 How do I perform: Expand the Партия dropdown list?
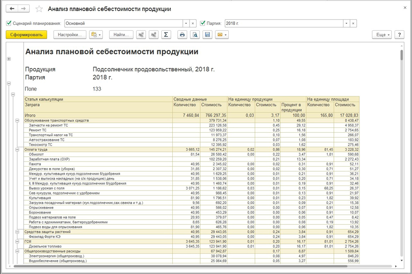tap(346, 23)
